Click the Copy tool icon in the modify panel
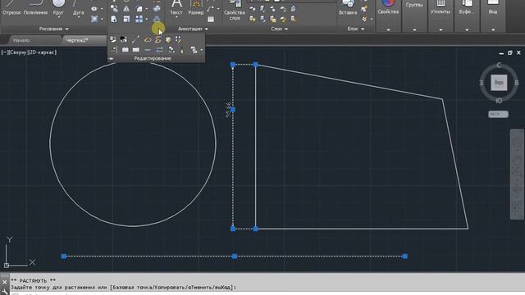 tap(114, 8)
